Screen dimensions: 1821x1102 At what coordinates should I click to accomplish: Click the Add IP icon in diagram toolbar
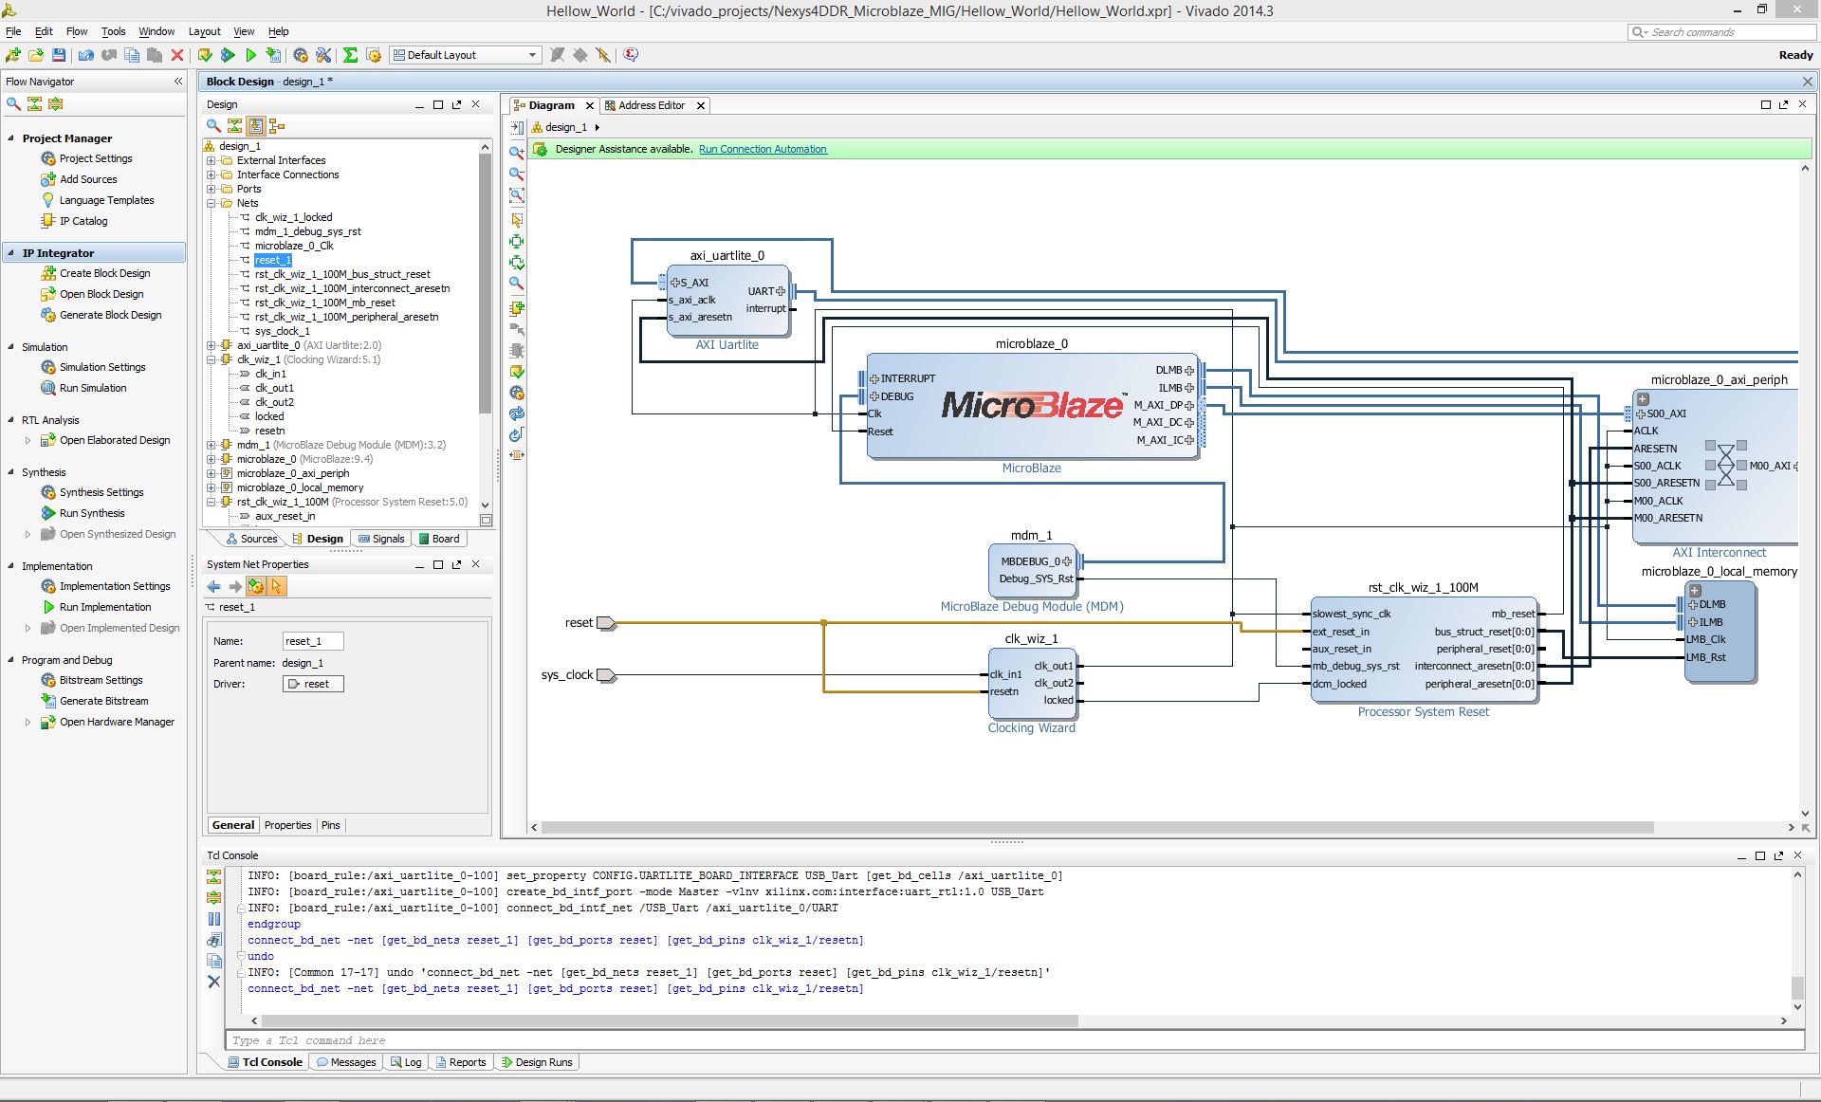pos(517,308)
